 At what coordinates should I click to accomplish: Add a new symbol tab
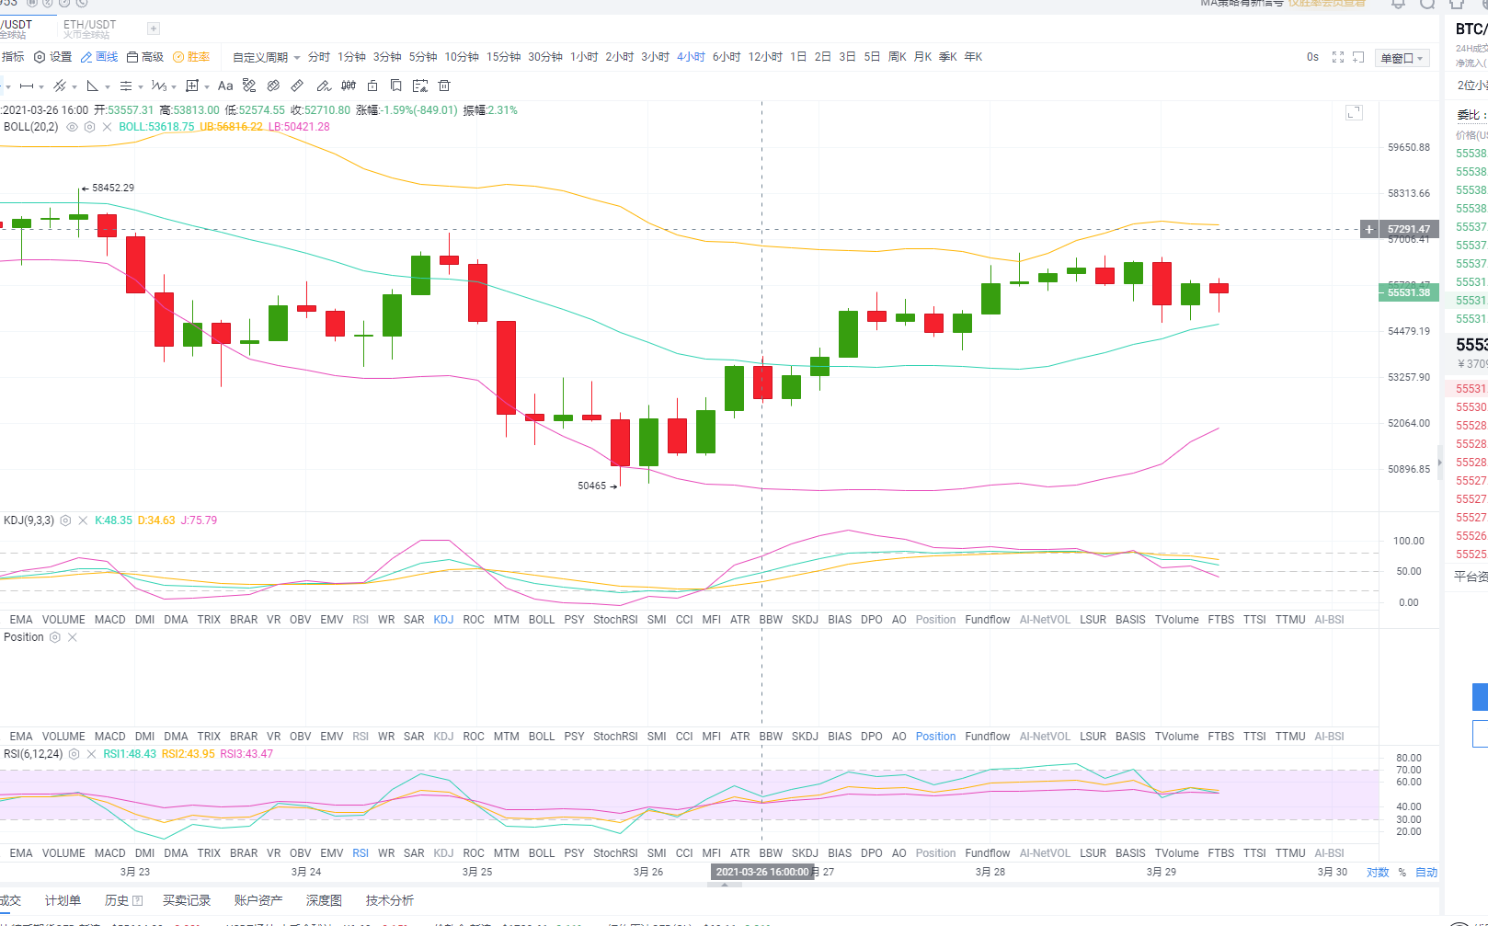(154, 29)
